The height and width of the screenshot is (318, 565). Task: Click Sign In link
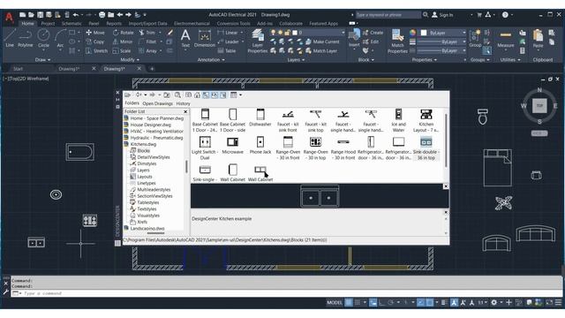click(442, 15)
